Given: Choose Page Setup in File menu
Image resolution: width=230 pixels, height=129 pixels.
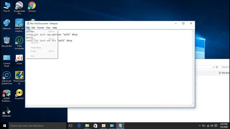Looking at the screenshot, I should pyautogui.click(x=42, y=47).
